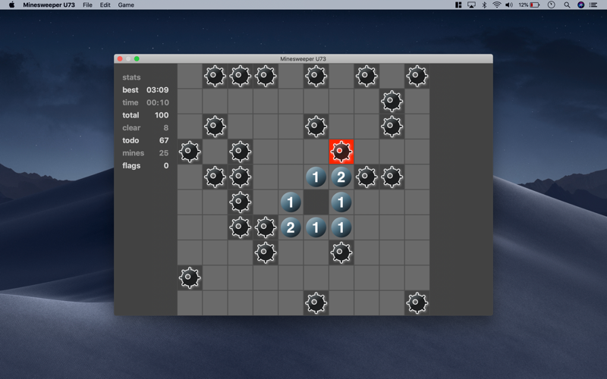
Task: Click the number 1 right of the empty revealed cell
Action: tap(341, 202)
